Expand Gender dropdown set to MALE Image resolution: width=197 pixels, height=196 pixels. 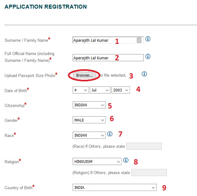[89, 120]
